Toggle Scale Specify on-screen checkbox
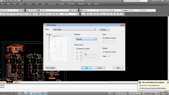Viewport: 169px width, 95px height. pos(104,38)
